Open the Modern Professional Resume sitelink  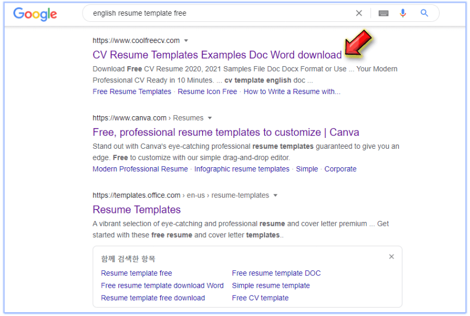pos(140,169)
